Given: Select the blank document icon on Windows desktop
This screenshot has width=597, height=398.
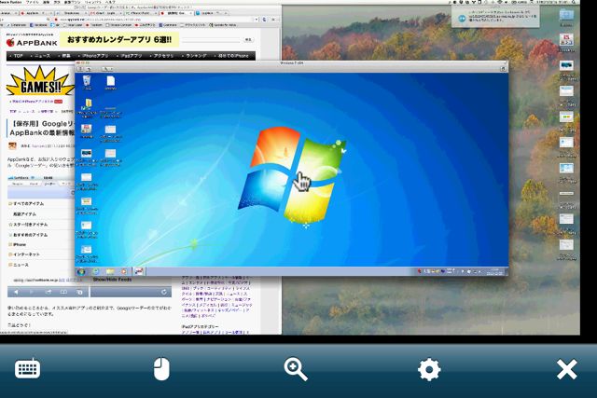Looking at the screenshot, I should click(110, 82).
